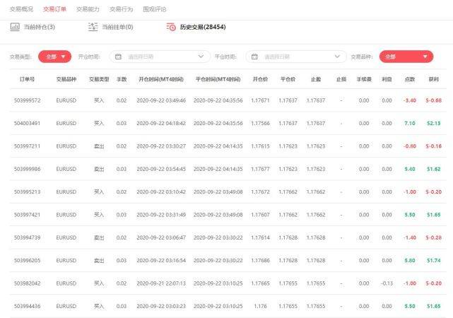Select the 交易订单 tab
This screenshot has width=453, height=318.
[54, 9]
